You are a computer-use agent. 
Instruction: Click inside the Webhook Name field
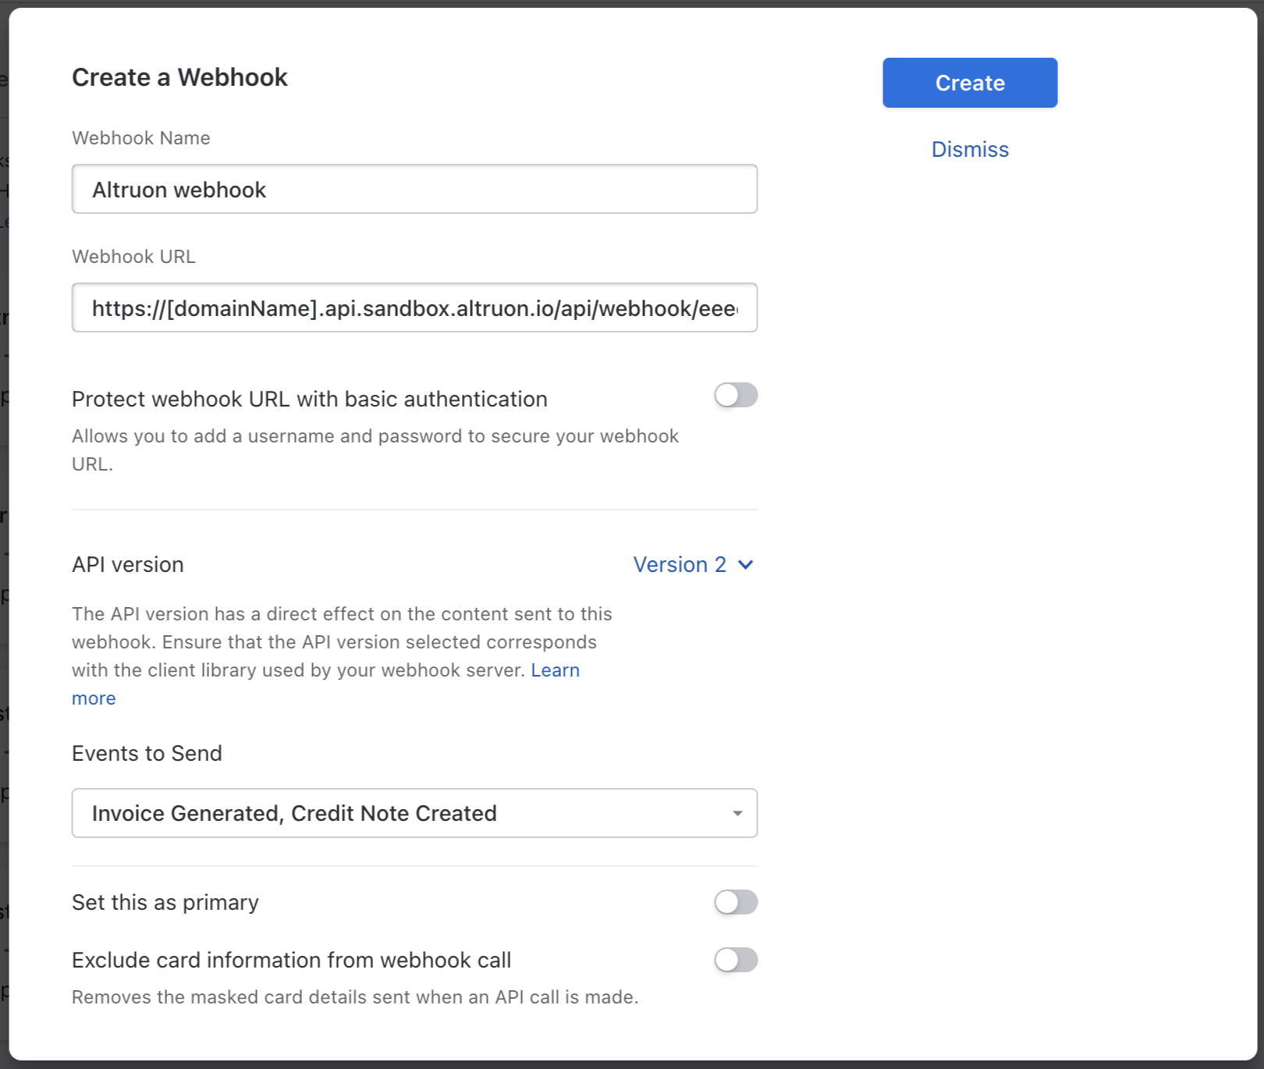[x=414, y=189]
